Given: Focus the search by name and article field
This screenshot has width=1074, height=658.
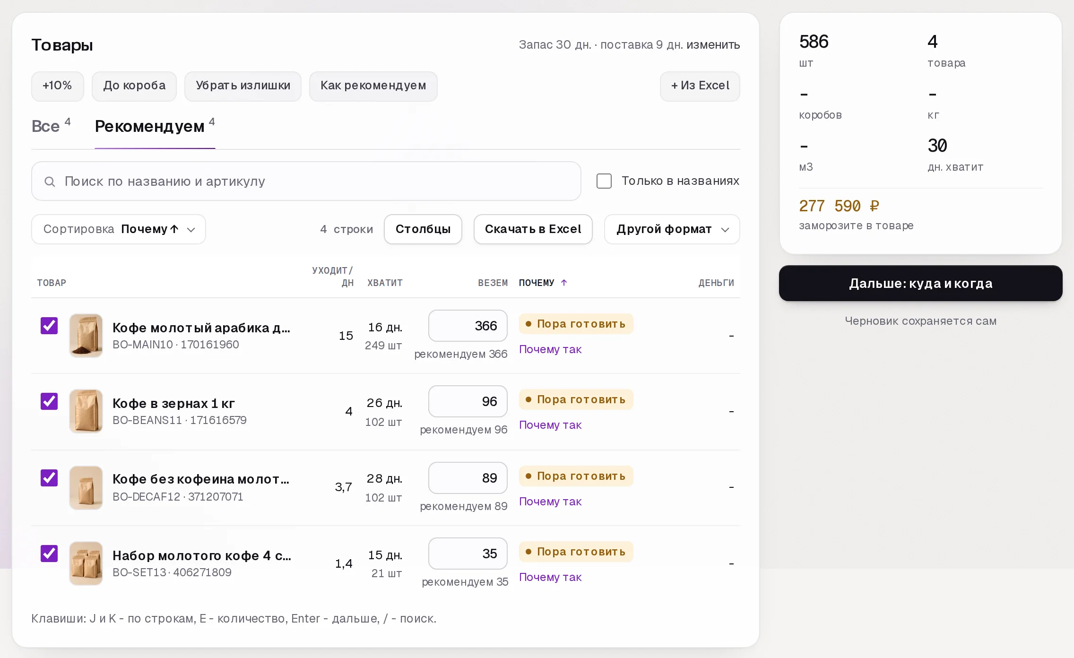Looking at the screenshot, I should [306, 182].
